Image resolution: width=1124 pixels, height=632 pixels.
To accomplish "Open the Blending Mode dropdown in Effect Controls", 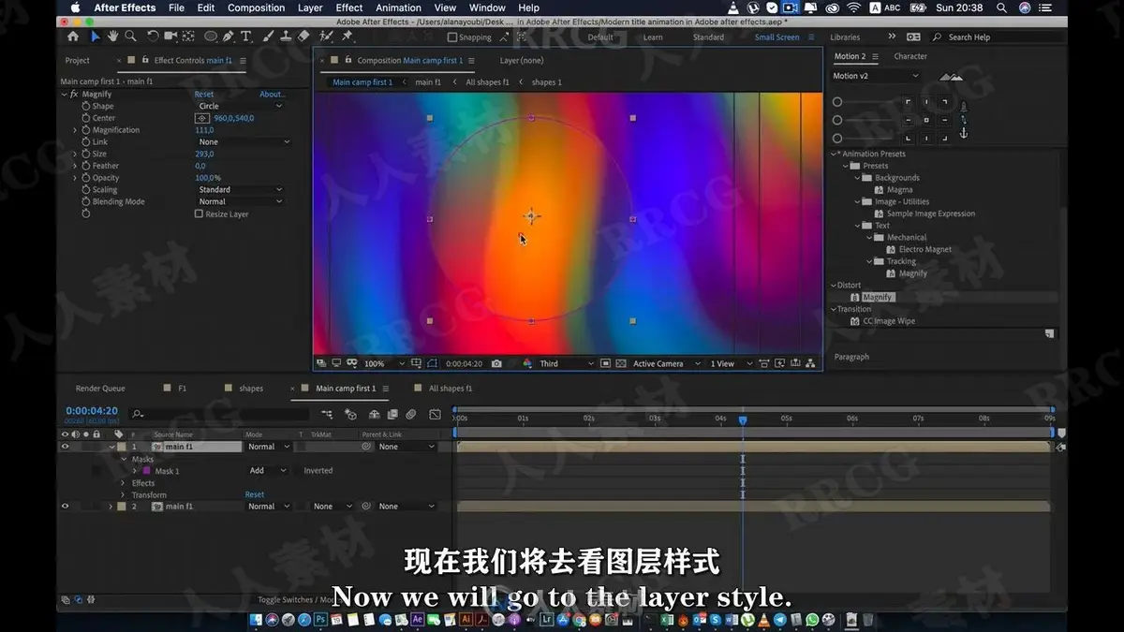I will pyautogui.click(x=239, y=201).
